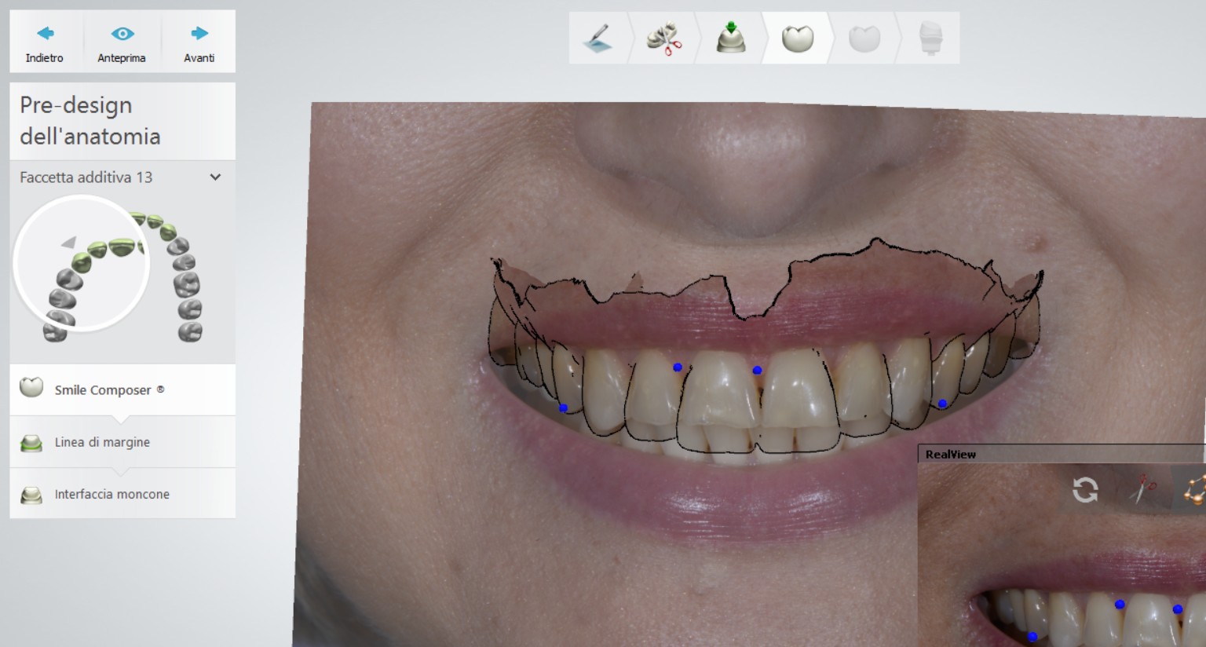The width and height of the screenshot is (1206, 647).
Task: Click the Smile Composer tooth icon
Action: click(31, 387)
